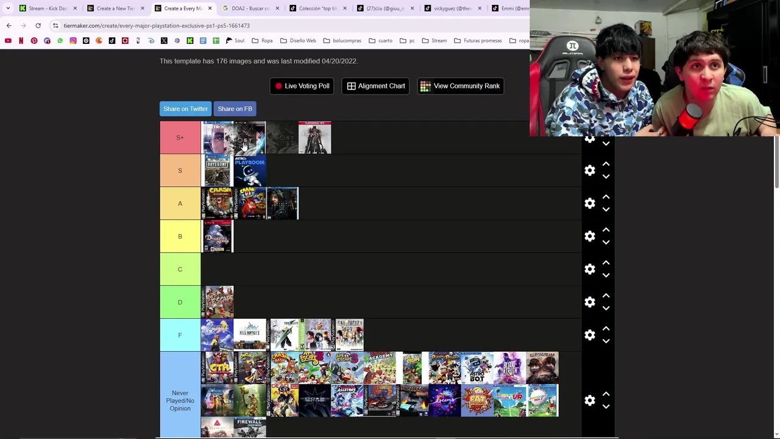
Task: Open settings gear for the C tier row
Action: click(589, 269)
